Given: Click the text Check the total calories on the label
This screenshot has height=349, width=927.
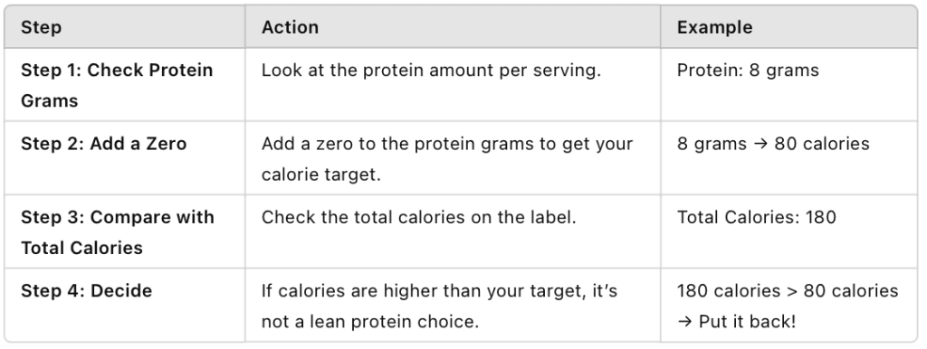Looking at the screenshot, I should (x=418, y=217).
